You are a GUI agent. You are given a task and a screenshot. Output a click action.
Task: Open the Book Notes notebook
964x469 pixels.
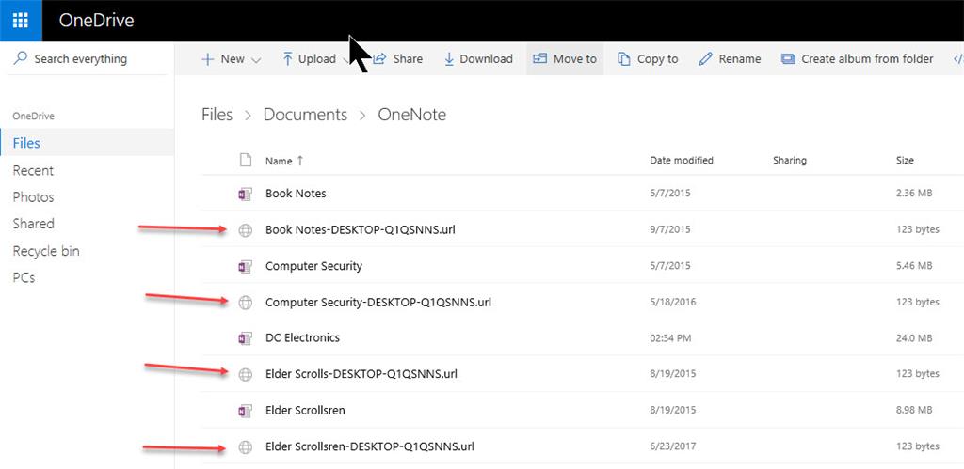(296, 194)
